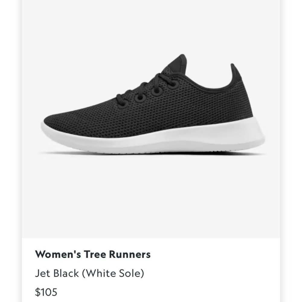Click the white sole of the shoe

(154, 140)
